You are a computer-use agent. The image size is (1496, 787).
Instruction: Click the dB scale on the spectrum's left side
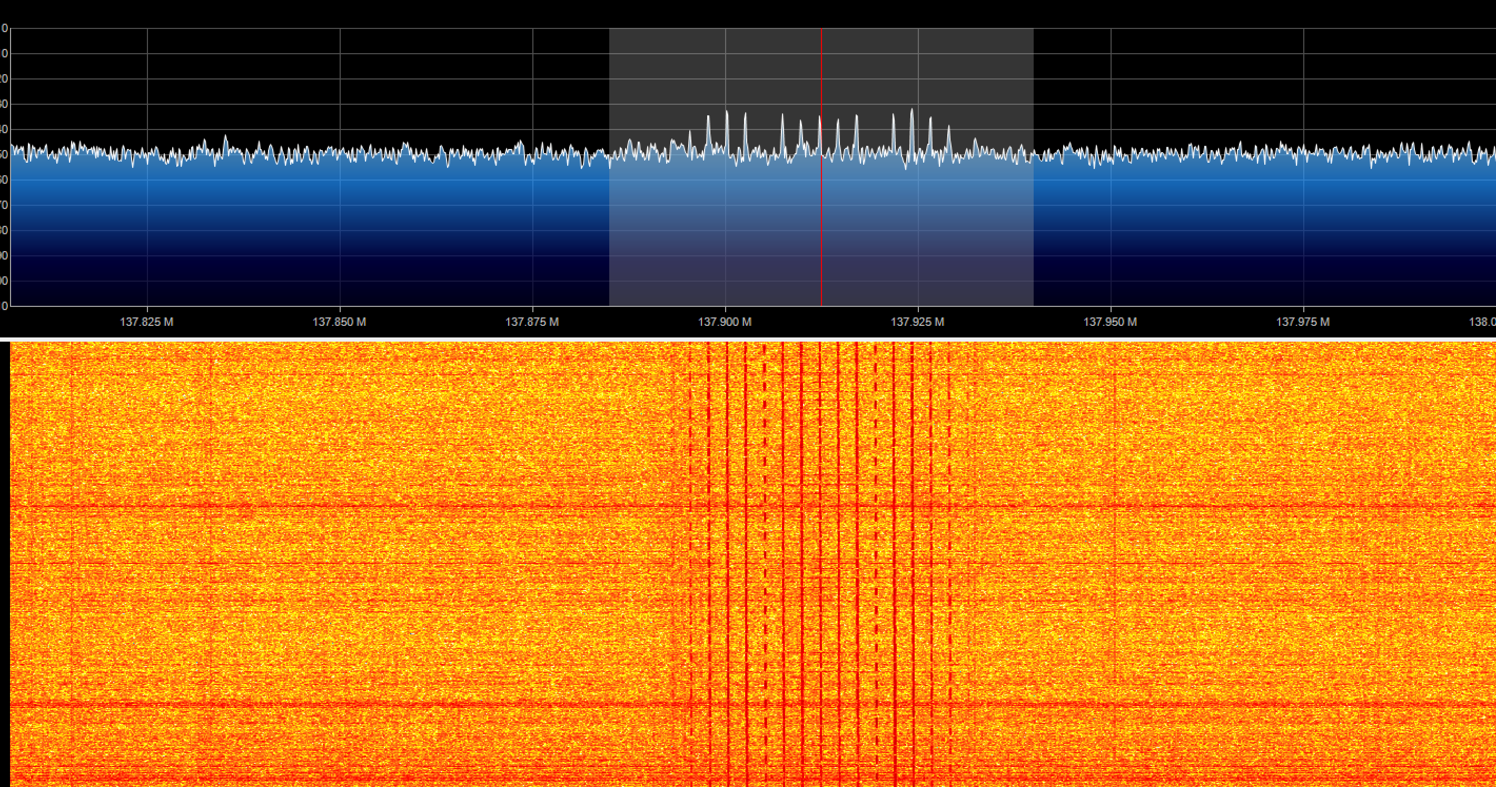(4, 168)
